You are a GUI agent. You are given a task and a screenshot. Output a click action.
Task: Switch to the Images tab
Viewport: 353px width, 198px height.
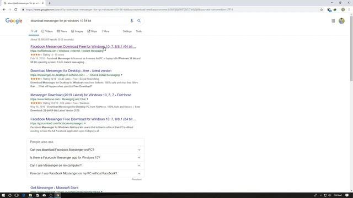tap(77, 31)
